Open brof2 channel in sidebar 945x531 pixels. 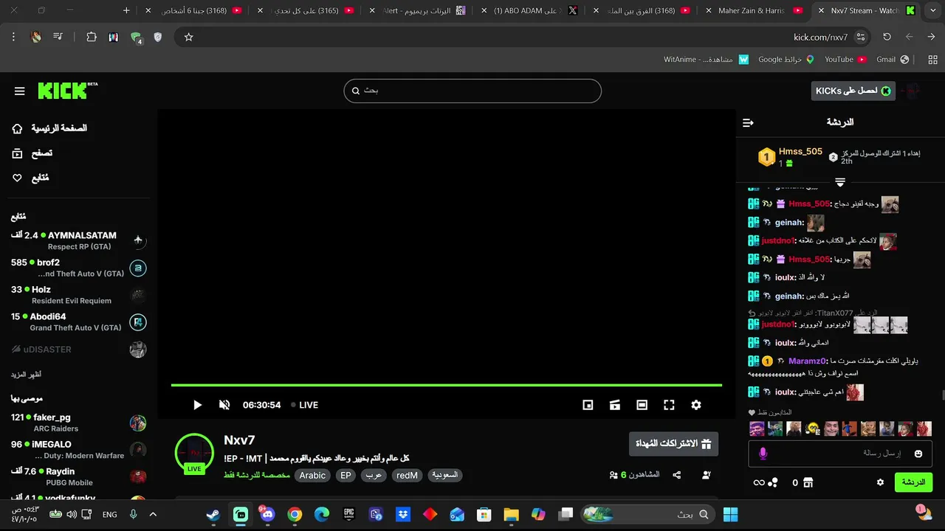click(x=78, y=268)
